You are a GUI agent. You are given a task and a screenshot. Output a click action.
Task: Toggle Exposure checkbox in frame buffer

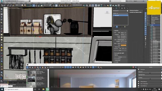click(x=138, y=70)
